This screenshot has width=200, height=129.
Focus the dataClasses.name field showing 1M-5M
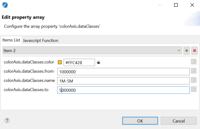(x=123, y=81)
